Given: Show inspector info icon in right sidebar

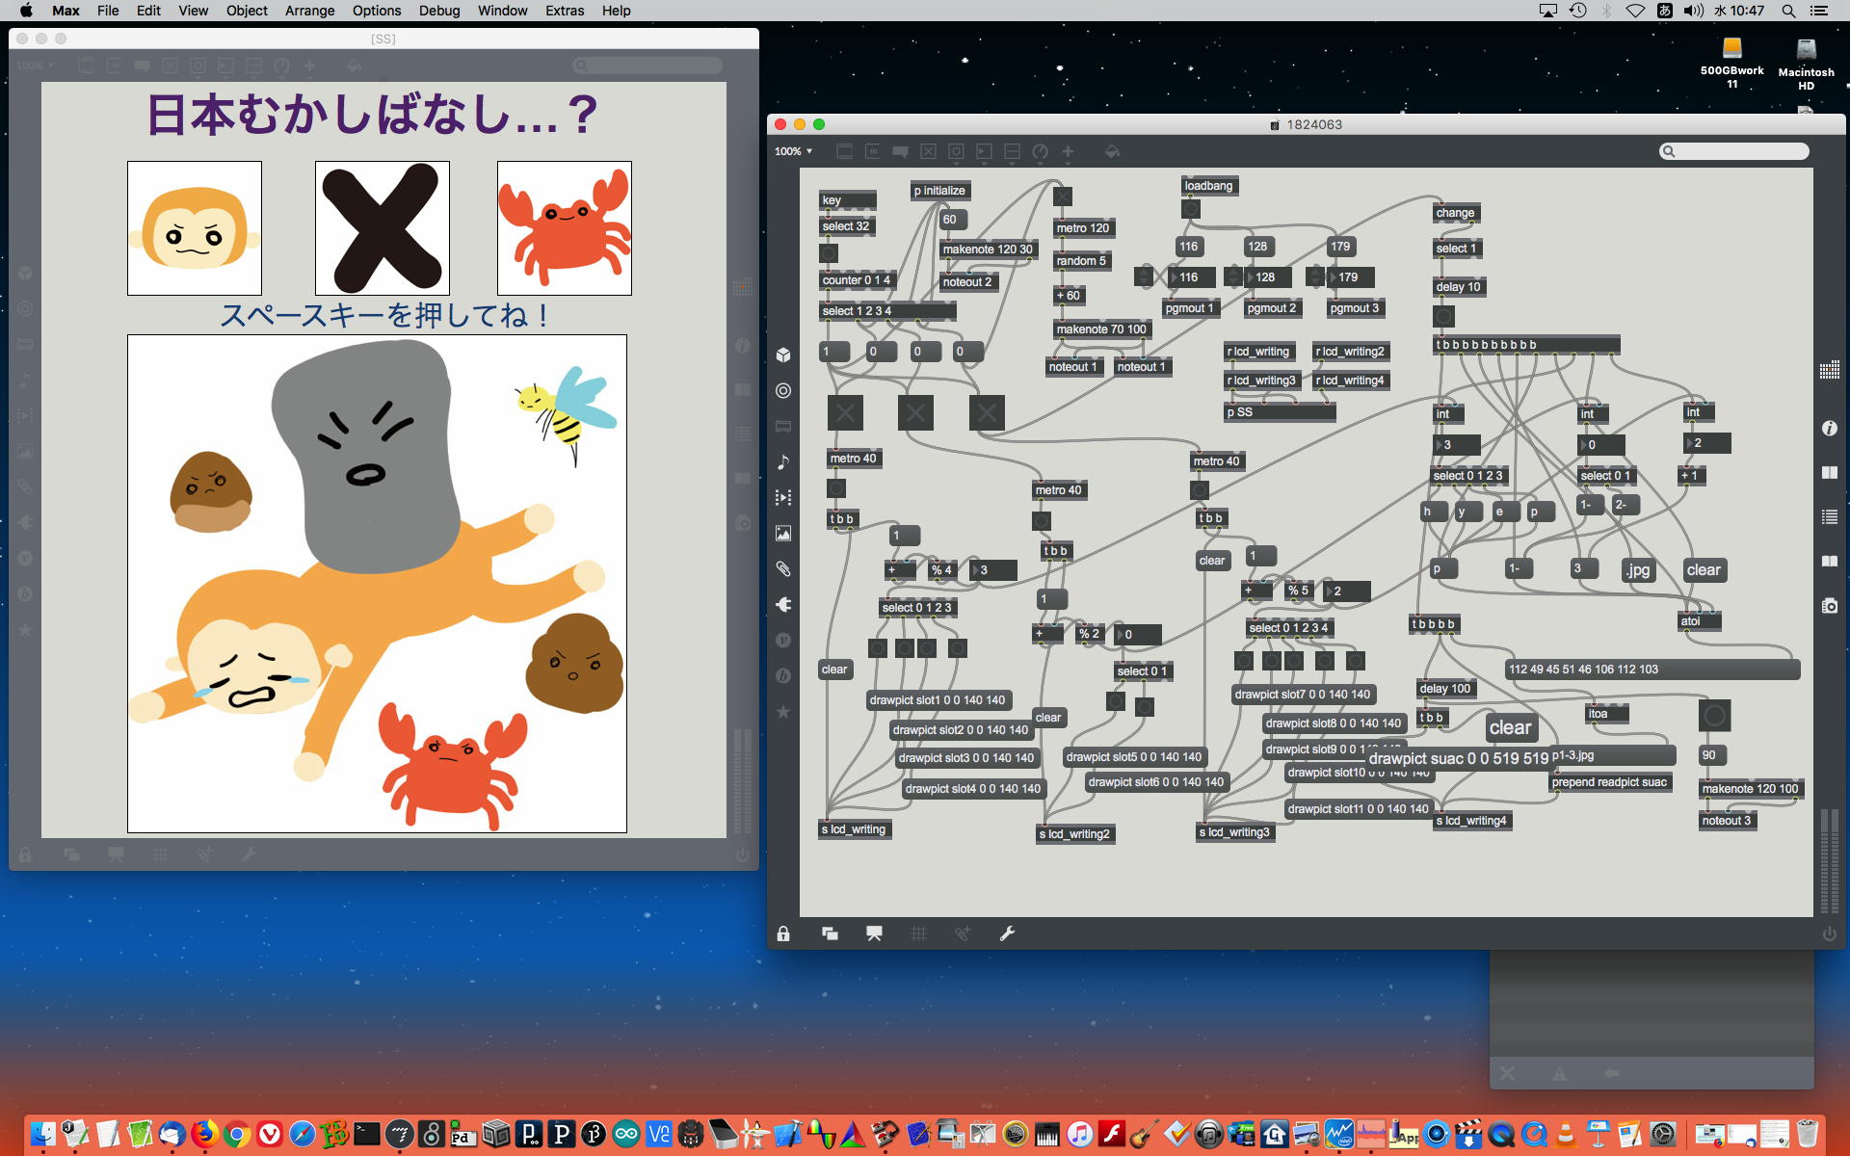Looking at the screenshot, I should click(1829, 428).
